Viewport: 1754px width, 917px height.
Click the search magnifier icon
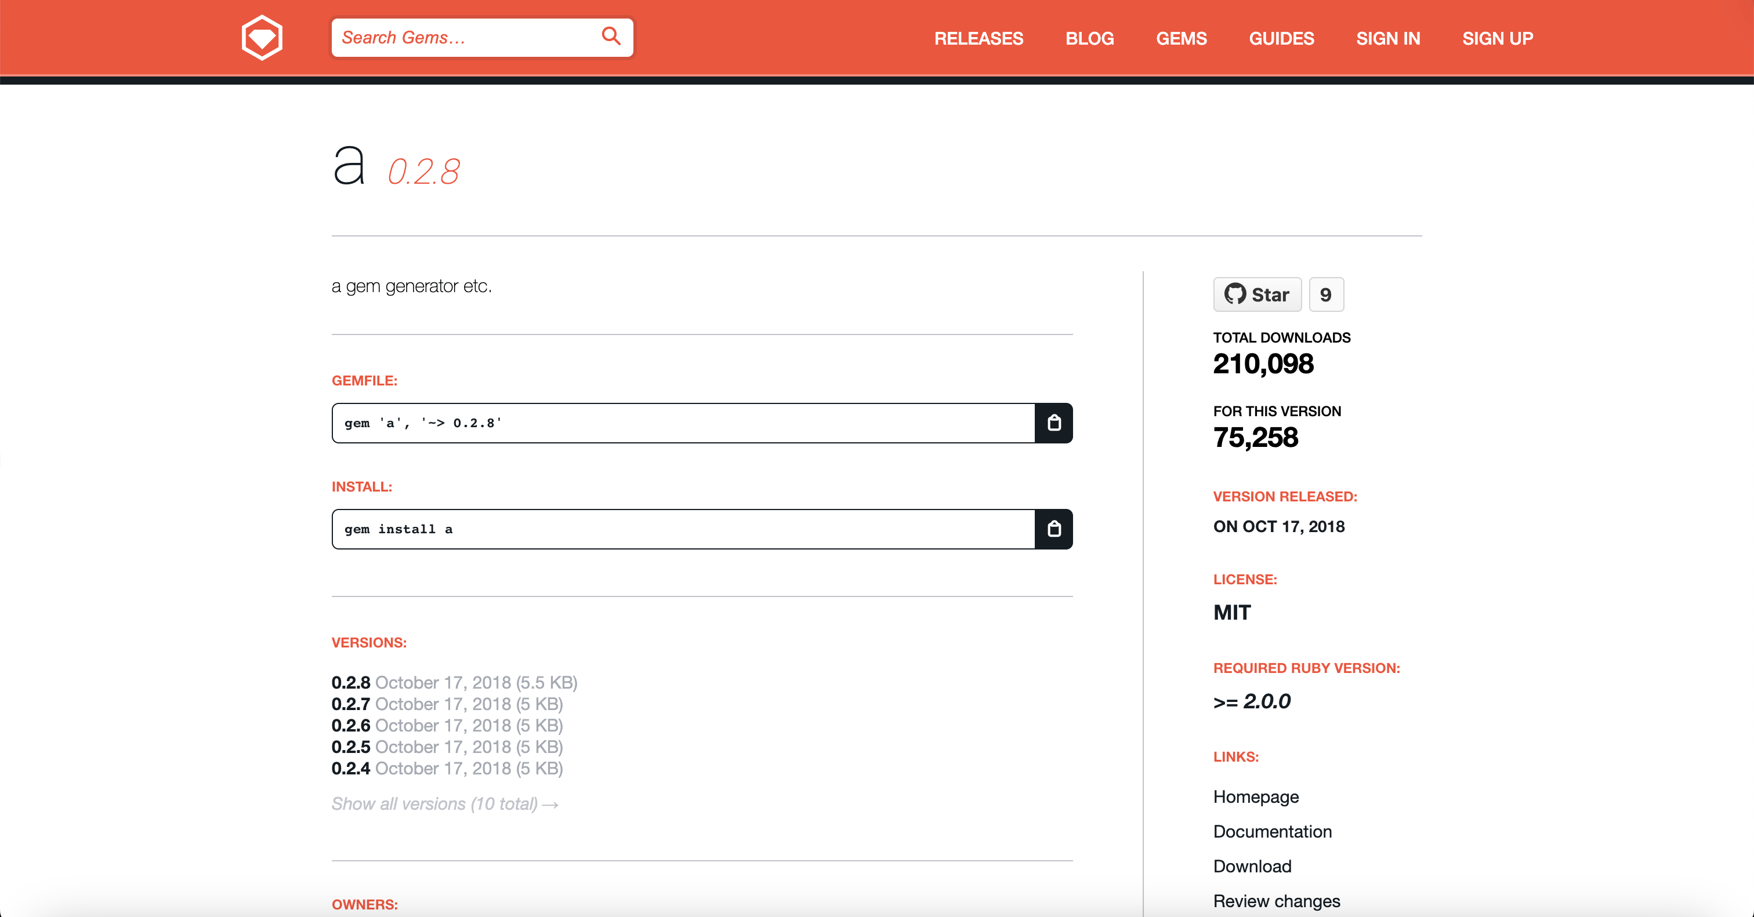coord(611,36)
